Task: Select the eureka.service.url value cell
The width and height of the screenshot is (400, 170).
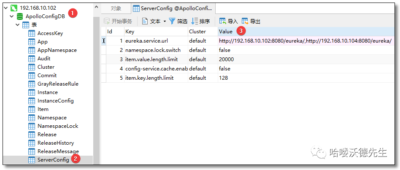Action: point(305,41)
